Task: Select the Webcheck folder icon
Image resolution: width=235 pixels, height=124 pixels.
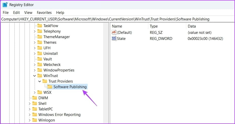Action: [x=40, y=64]
